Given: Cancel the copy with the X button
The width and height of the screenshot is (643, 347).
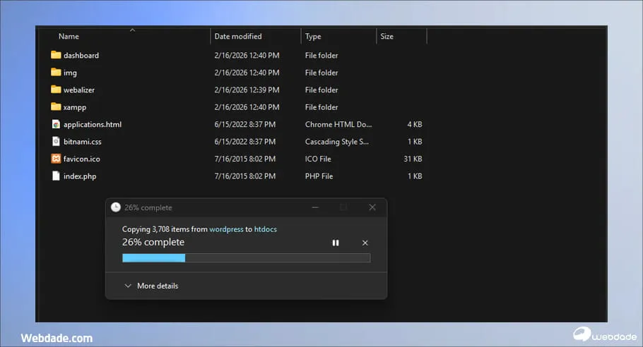Looking at the screenshot, I should pos(365,243).
